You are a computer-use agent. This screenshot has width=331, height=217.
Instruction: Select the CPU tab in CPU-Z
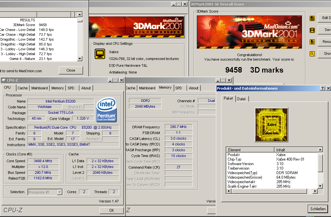(7, 87)
